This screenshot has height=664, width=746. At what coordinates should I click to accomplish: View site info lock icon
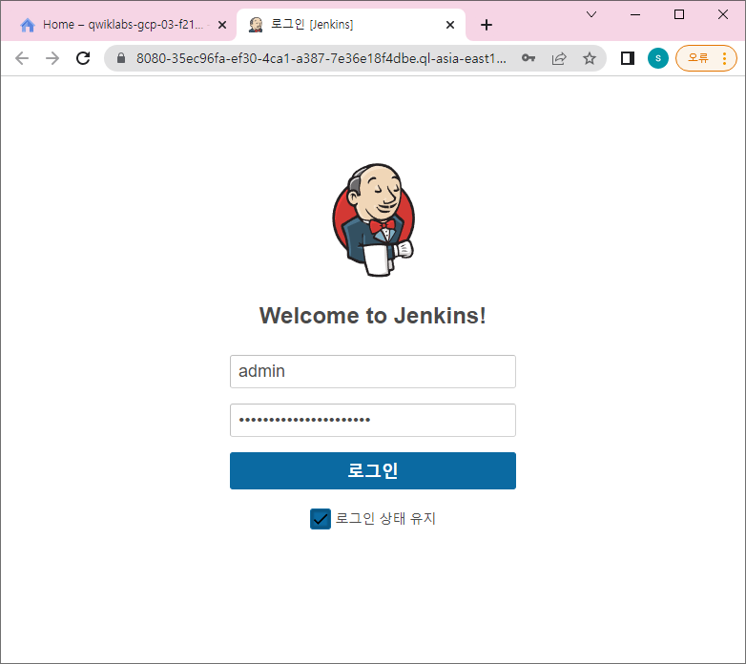coord(121,58)
